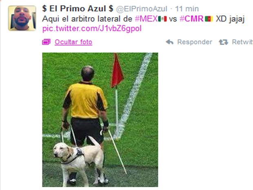The height and width of the screenshot is (190, 253).
Task: Click the XD jajaj text in the tweet
Action: pyautogui.click(x=230, y=19)
